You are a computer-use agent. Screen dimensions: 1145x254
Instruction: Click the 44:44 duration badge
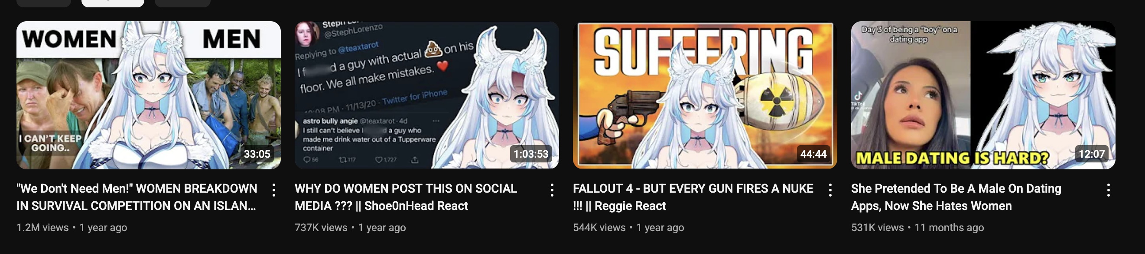(813, 154)
